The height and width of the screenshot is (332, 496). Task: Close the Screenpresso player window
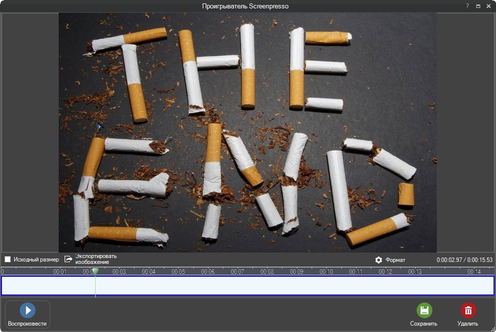pos(489,6)
